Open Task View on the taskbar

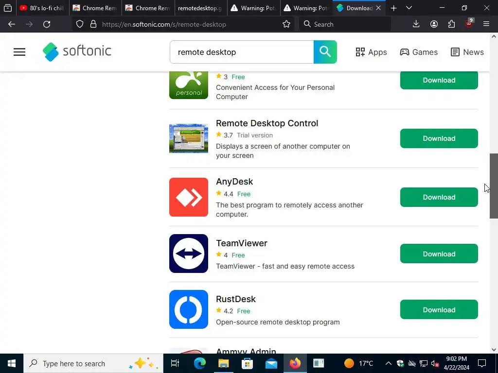[175, 363]
